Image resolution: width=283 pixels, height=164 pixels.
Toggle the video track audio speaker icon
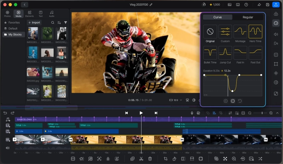point(7,148)
